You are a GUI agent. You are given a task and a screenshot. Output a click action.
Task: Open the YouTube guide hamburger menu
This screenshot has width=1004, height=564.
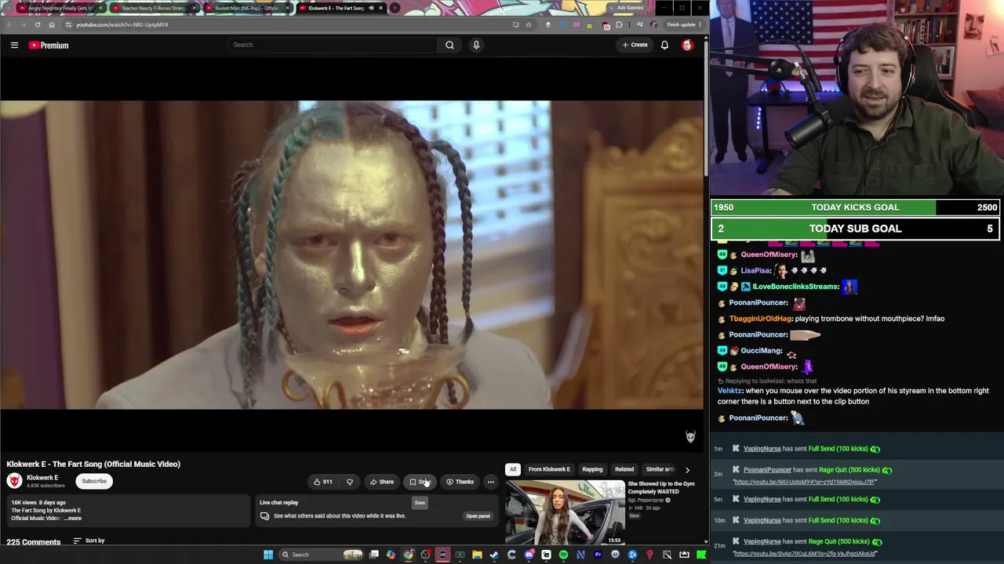coord(14,45)
